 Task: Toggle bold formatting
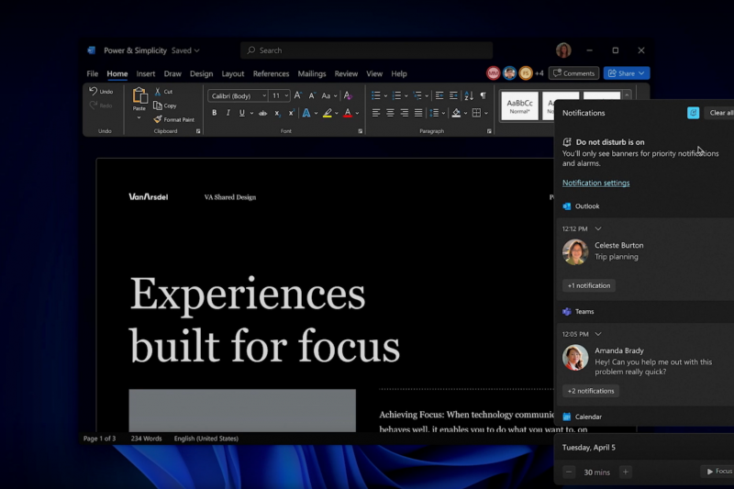[x=215, y=113]
